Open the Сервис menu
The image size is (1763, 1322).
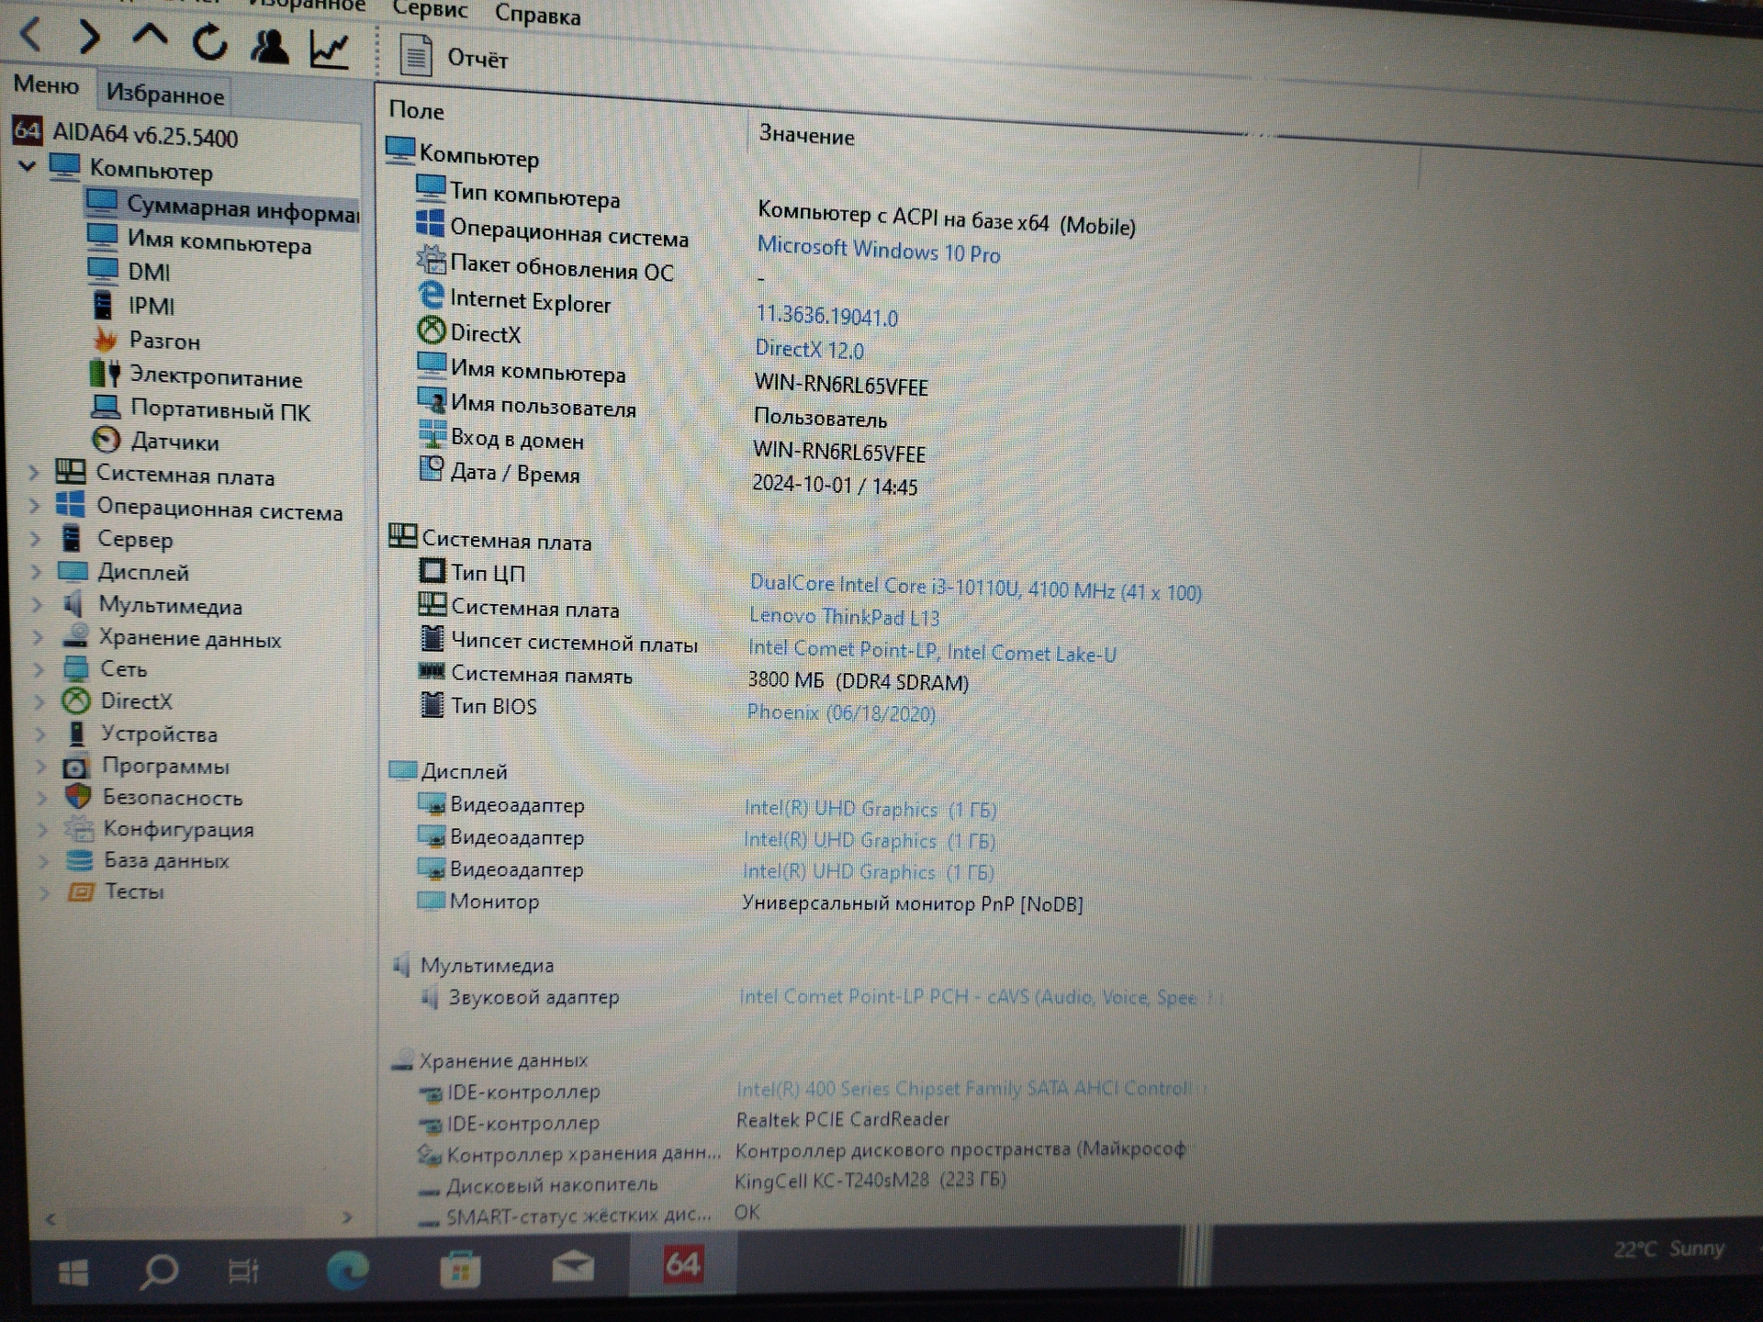pyautogui.click(x=430, y=9)
